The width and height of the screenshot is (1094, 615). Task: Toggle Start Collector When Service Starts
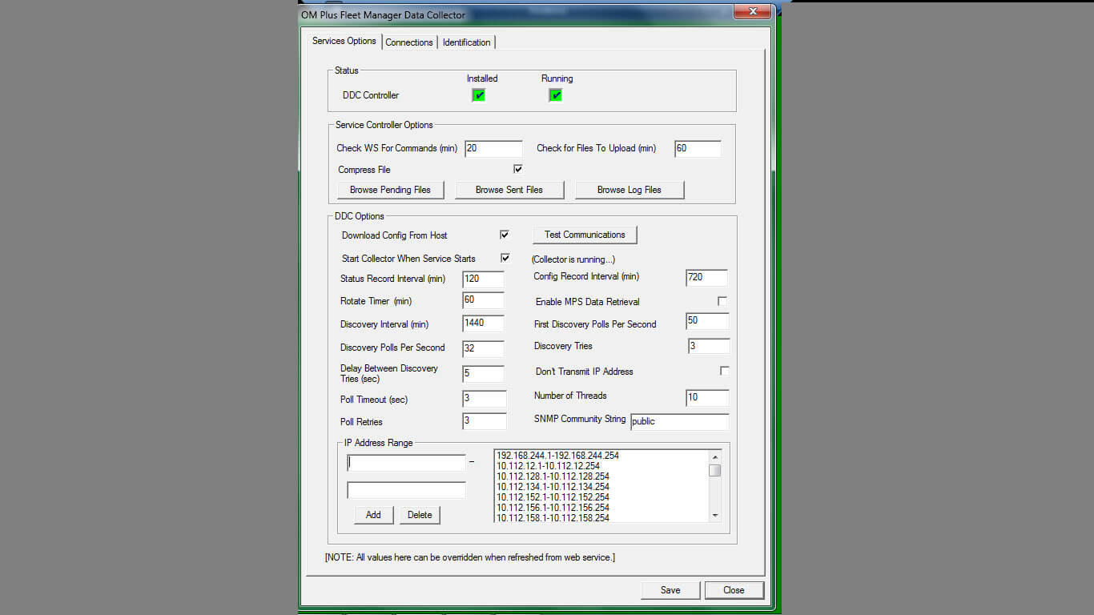pos(505,258)
